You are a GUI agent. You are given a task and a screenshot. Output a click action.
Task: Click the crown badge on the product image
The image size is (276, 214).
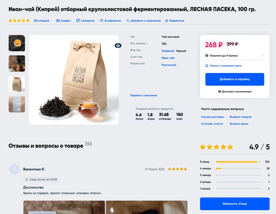coord(118,46)
